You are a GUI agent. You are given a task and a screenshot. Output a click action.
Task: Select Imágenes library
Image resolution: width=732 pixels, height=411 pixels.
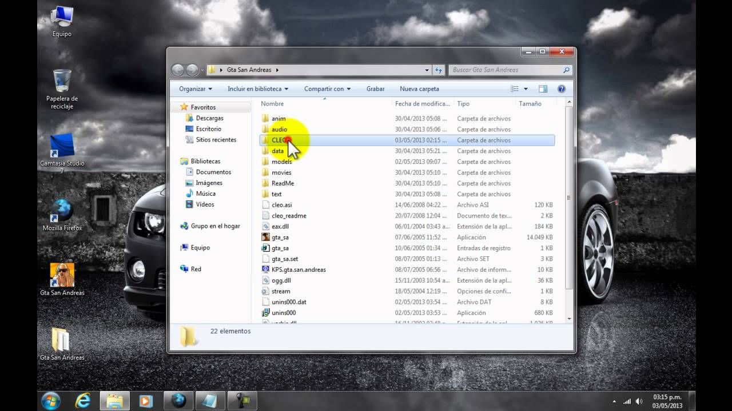tap(209, 183)
